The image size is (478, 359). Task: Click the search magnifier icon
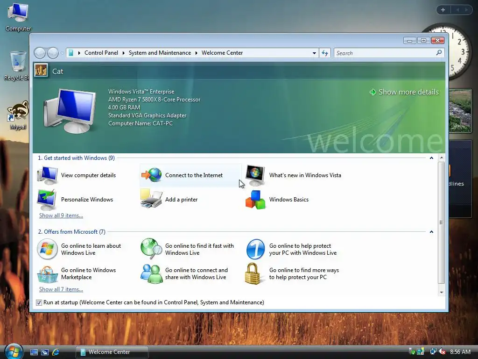point(439,53)
